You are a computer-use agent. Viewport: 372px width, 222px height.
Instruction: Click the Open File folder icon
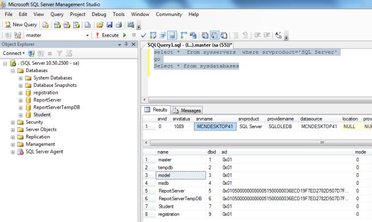pyautogui.click(x=100, y=25)
